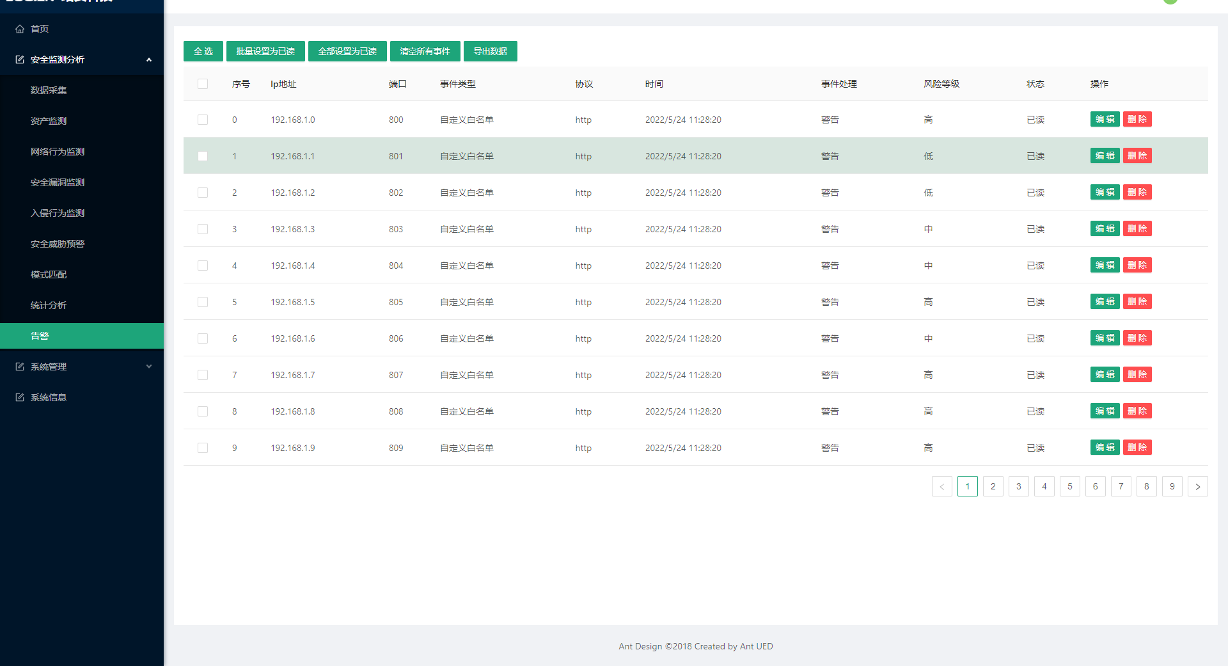This screenshot has width=1228, height=666.
Task: Click the 清空所有事件 button
Action: 425,51
